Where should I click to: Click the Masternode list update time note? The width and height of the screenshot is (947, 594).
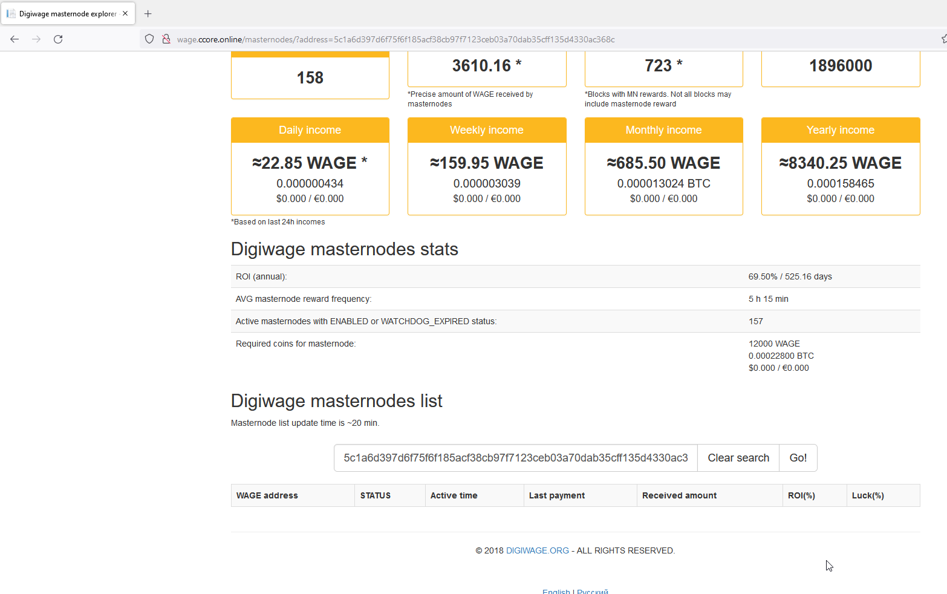click(305, 423)
